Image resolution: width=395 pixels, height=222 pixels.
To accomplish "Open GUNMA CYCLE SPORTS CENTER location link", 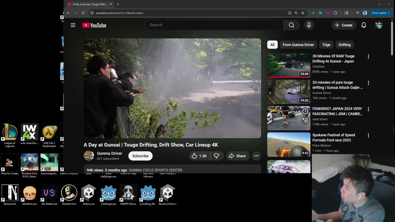I will coord(156,170).
